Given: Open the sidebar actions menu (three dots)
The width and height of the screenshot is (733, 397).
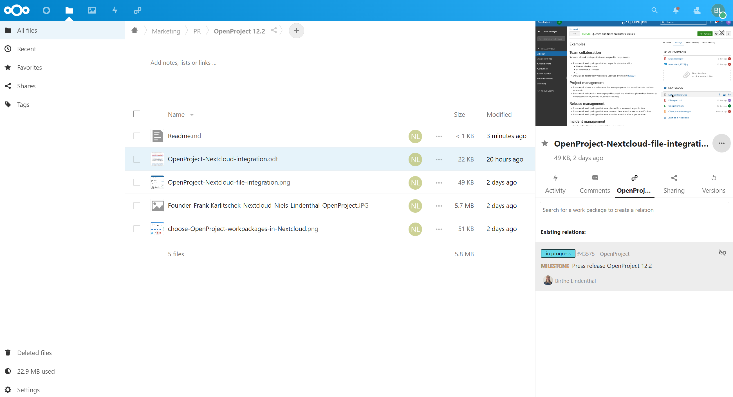Looking at the screenshot, I should [721, 143].
